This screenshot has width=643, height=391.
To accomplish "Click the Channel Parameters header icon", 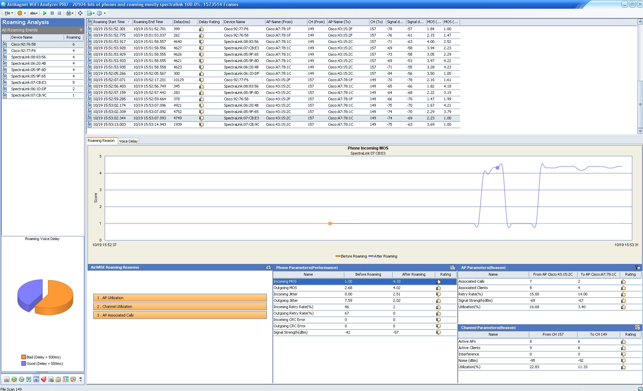I will (637, 328).
